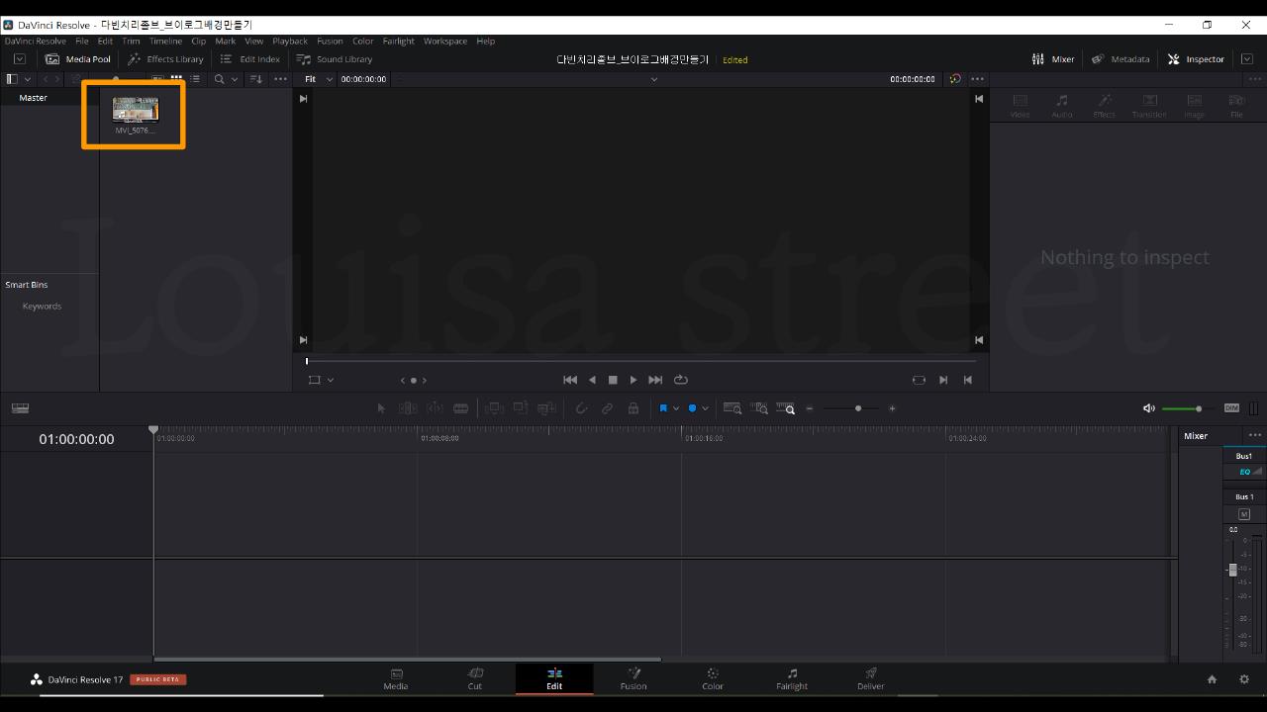Go to the first frame
This screenshot has height=712, width=1267.
point(570,380)
